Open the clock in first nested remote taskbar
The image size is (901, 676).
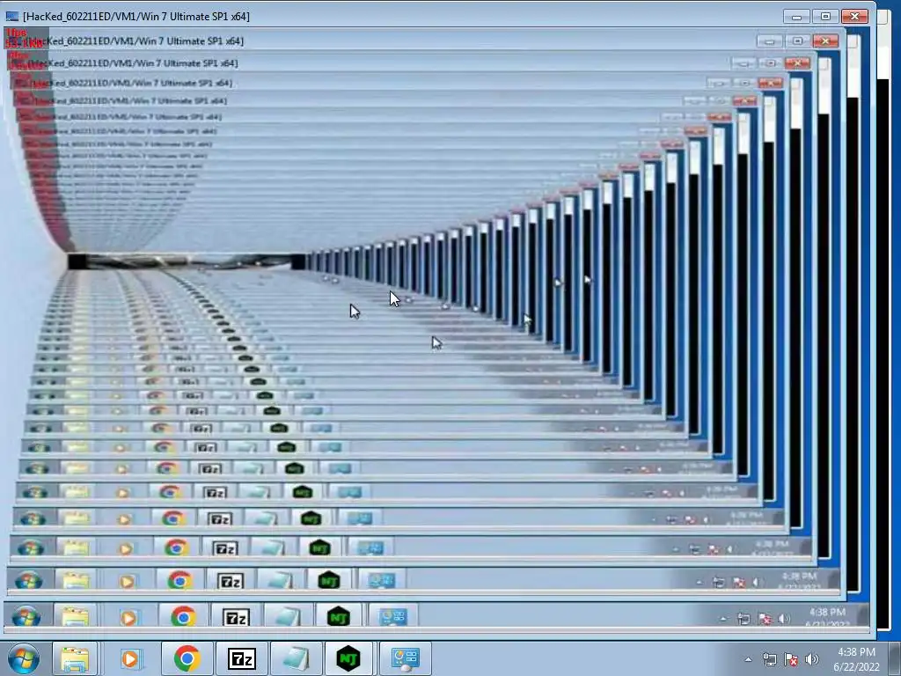827,617
